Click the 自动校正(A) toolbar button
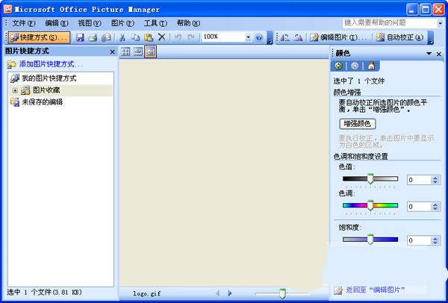 (399, 37)
